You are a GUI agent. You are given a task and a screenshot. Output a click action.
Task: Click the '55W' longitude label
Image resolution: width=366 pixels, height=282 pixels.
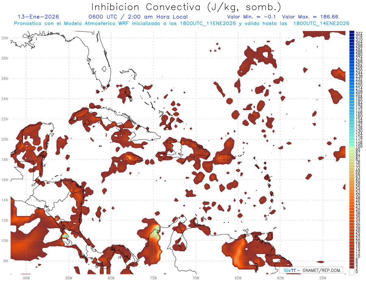pyautogui.click(x=323, y=278)
